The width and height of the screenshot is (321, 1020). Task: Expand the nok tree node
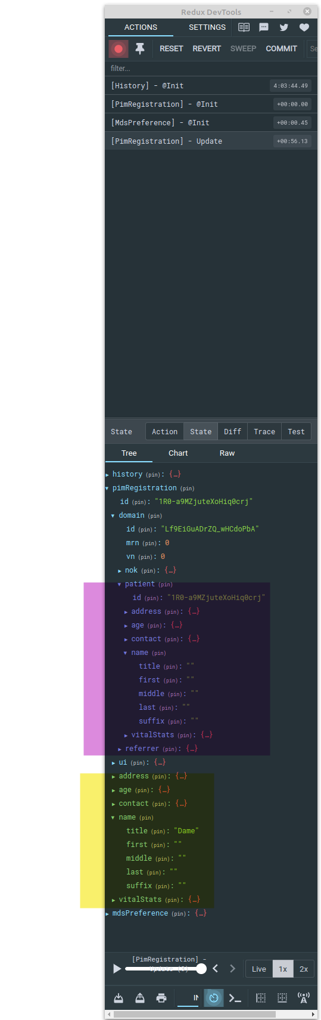click(120, 571)
